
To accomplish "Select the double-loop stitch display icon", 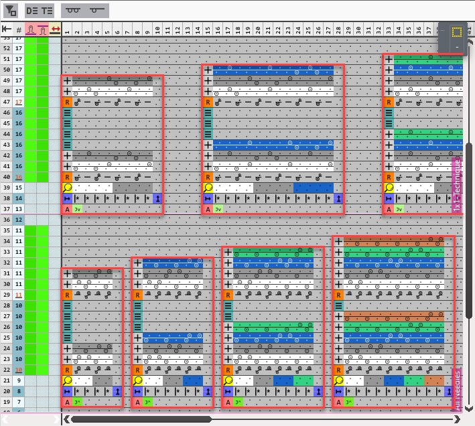I will click(73, 10).
